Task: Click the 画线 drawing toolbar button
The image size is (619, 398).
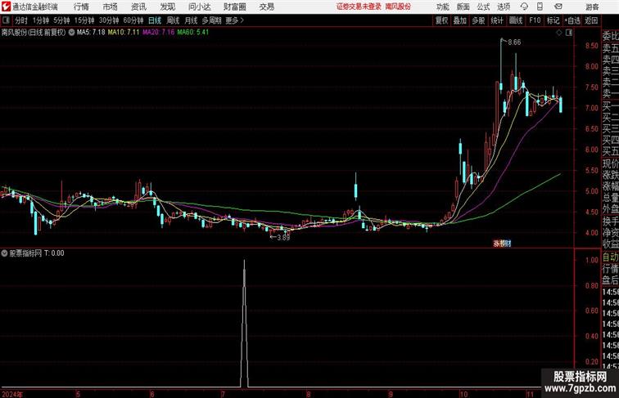Action: (x=516, y=20)
